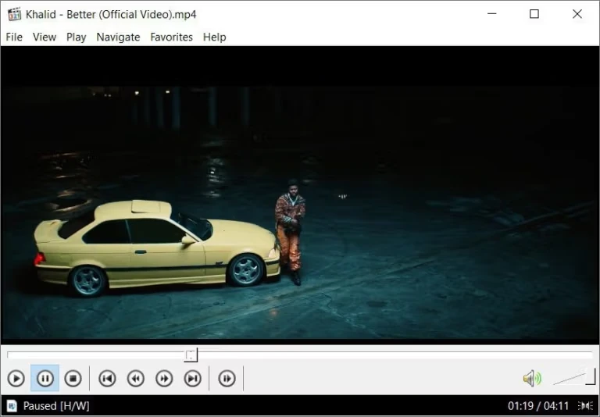The height and width of the screenshot is (417, 600).
Task: Skip to the next track
Action: click(x=192, y=379)
